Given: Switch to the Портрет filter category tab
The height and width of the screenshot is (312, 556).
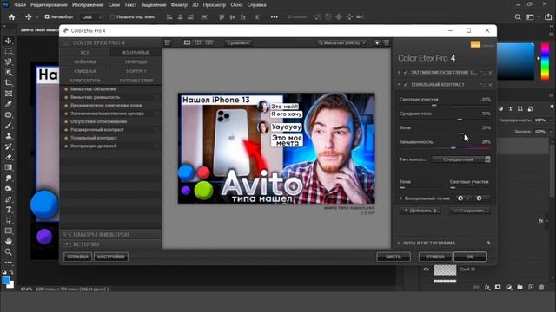Looking at the screenshot, I should coord(136,71).
